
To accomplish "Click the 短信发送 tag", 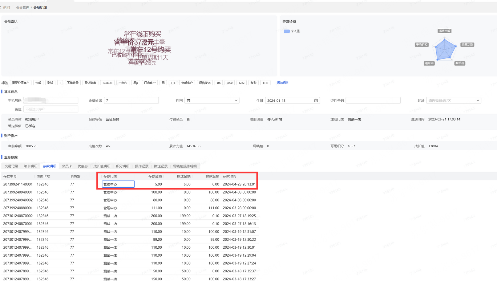I will pos(205,83).
